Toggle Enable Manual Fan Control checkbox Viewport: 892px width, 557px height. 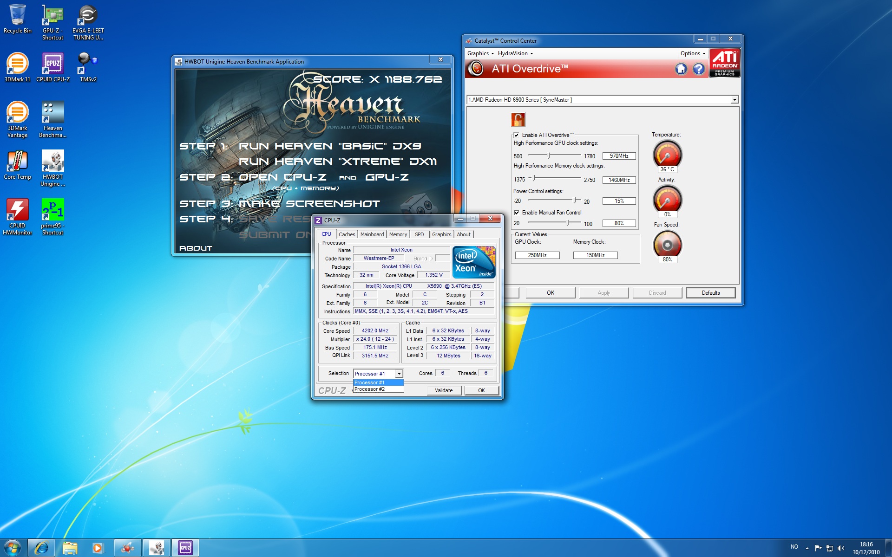pyautogui.click(x=516, y=213)
